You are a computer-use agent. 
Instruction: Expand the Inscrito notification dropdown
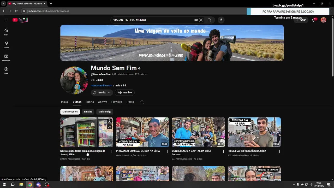102,92
